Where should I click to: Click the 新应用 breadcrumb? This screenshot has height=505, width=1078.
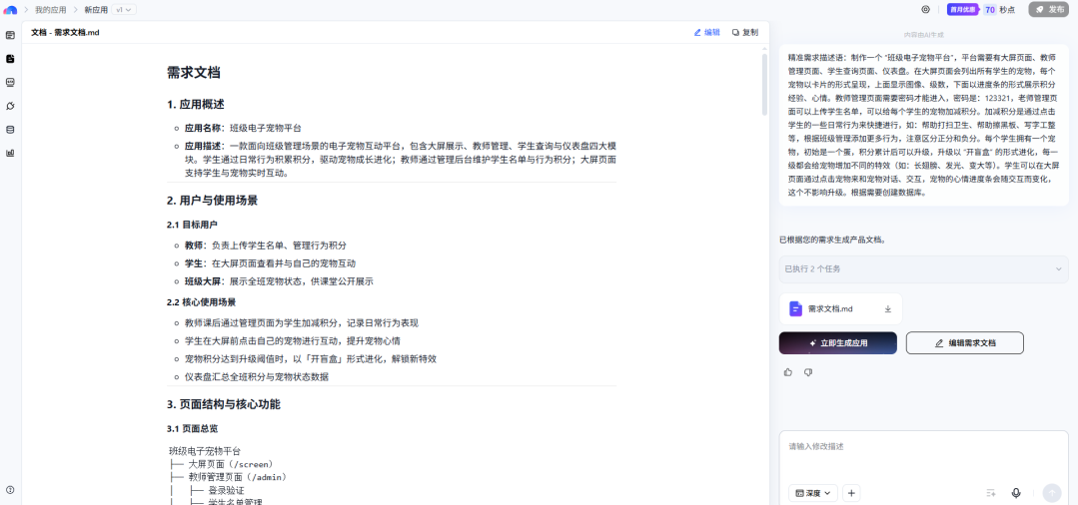tap(96, 10)
